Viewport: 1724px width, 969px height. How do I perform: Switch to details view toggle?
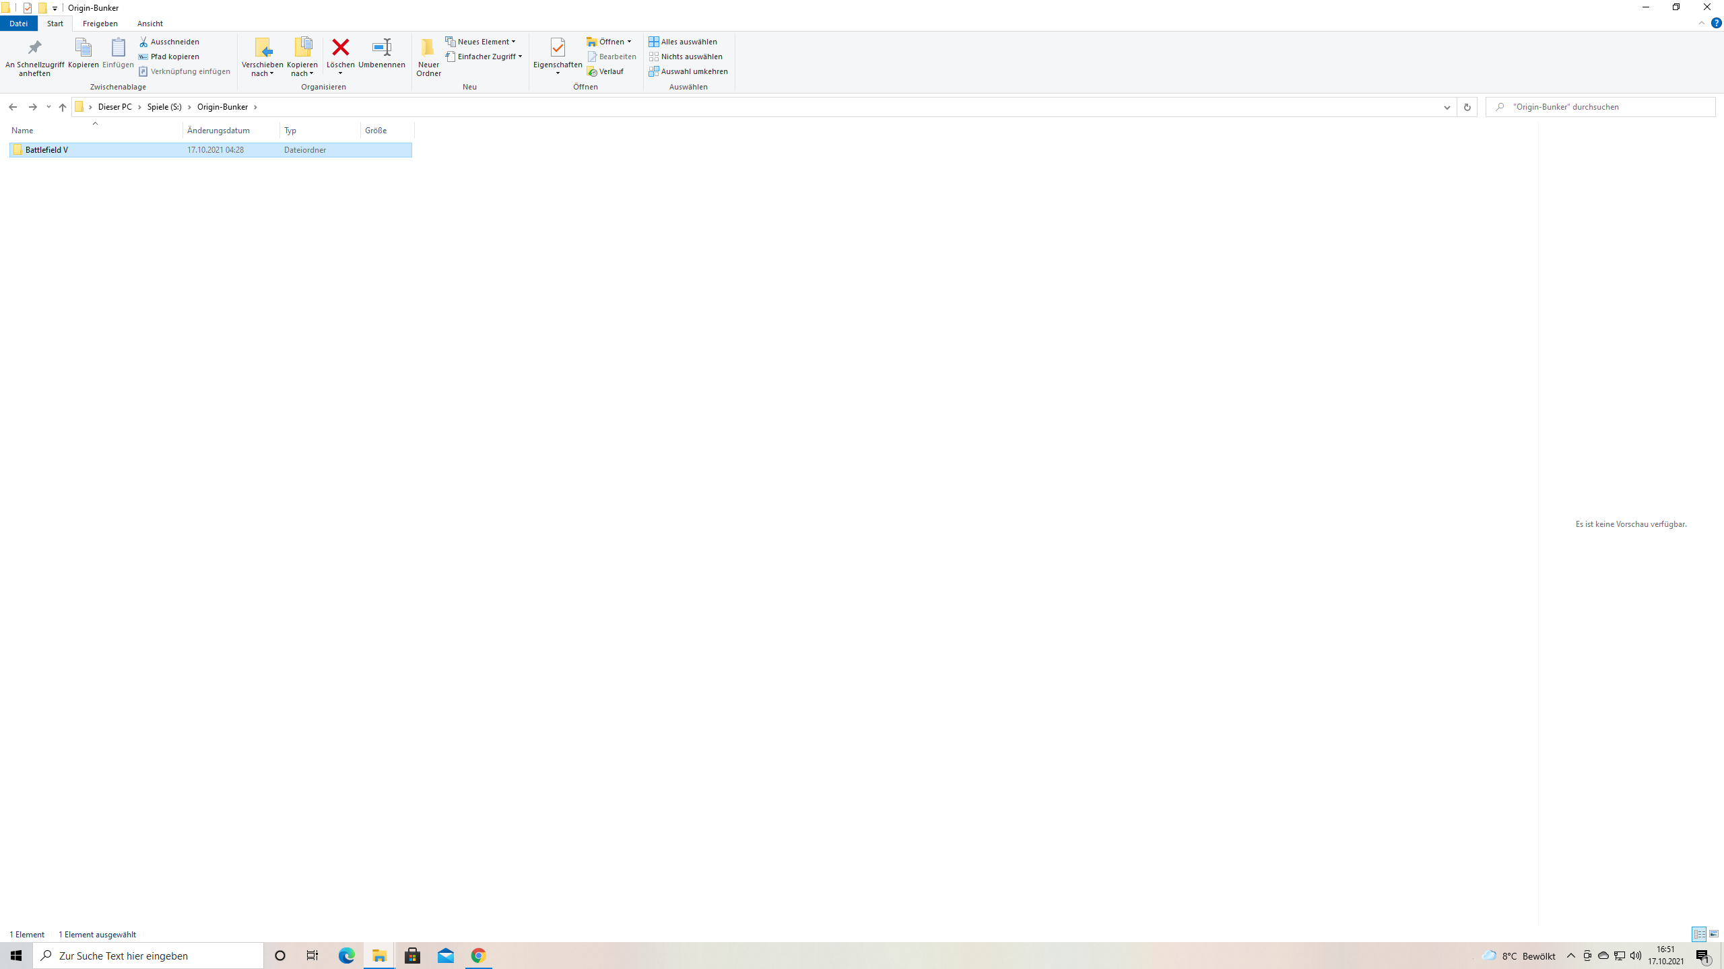click(1699, 934)
